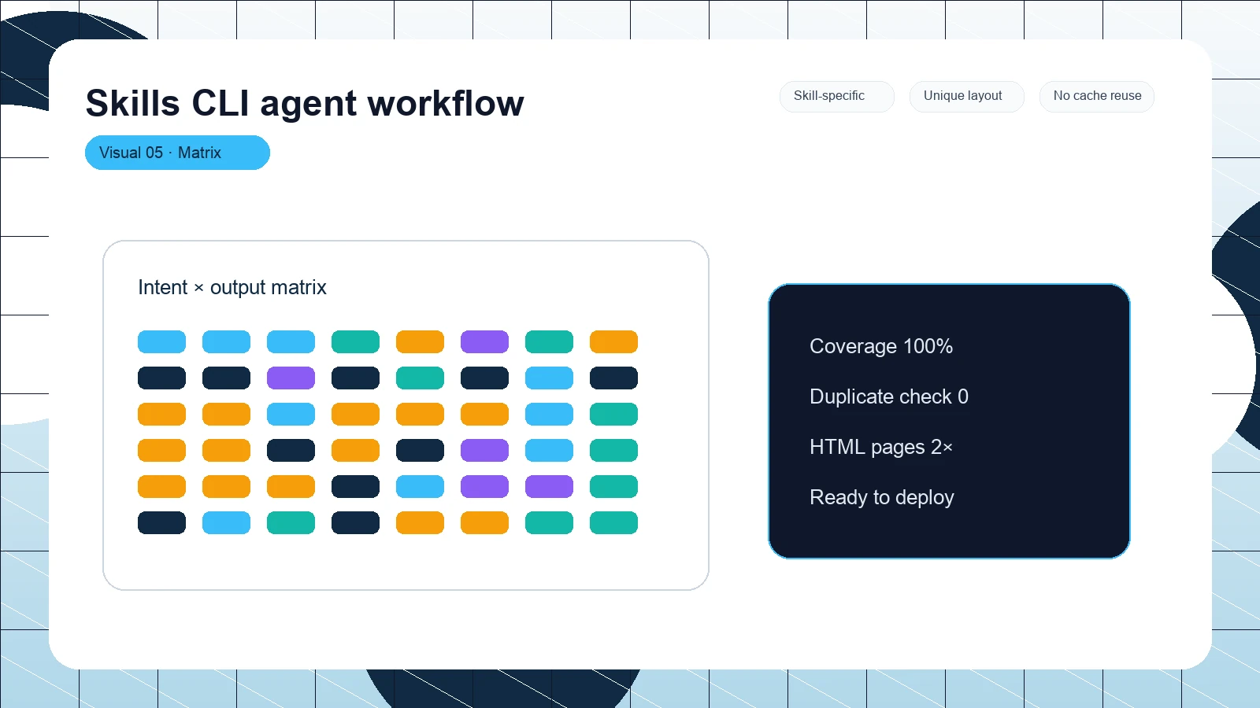Click the 'Duplicate check 0' line
This screenshot has width=1260, height=708.
click(x=889, y=396)
